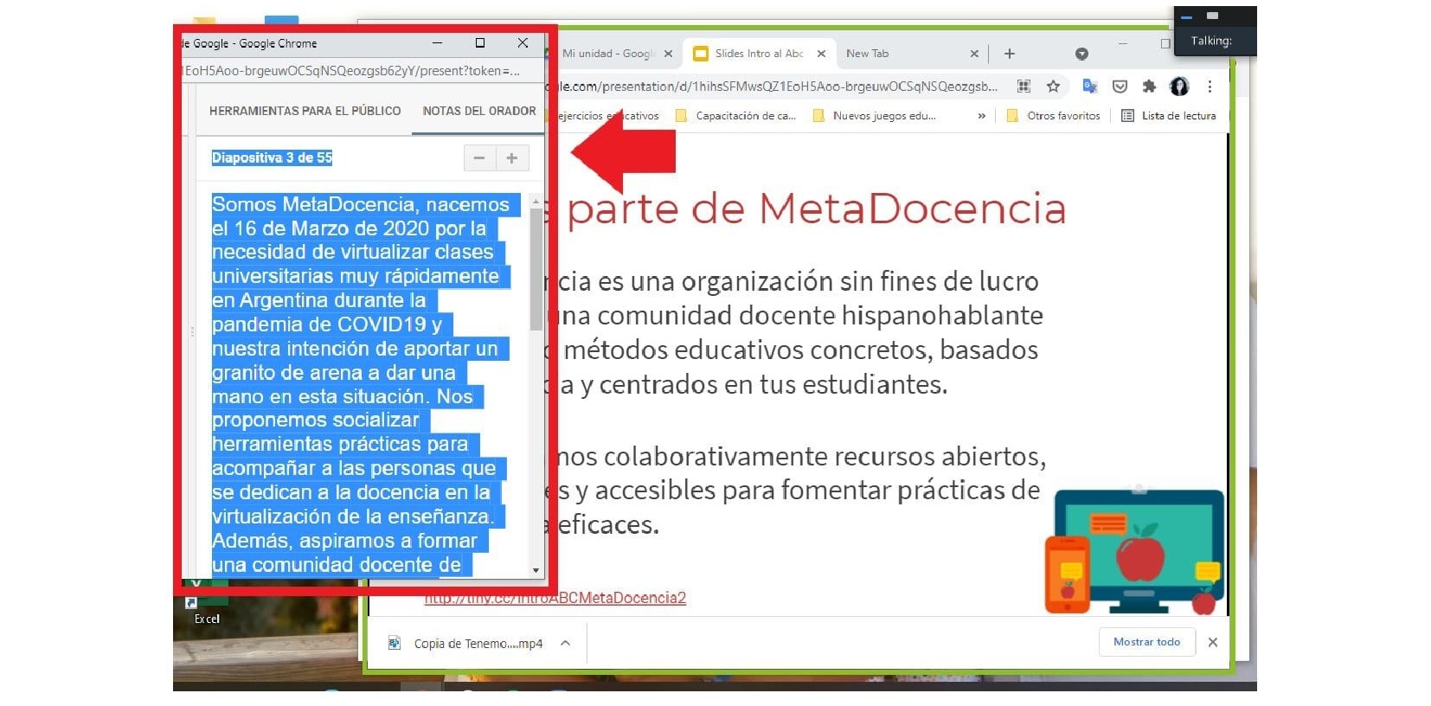
Task: Switch to the Mi unidad tab
Action: click(x=607, y=54)
